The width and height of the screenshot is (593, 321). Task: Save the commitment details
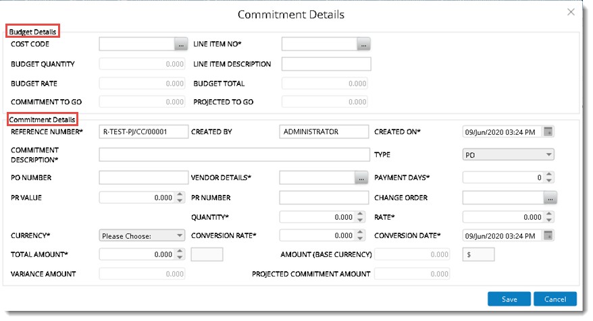(509, 299)
